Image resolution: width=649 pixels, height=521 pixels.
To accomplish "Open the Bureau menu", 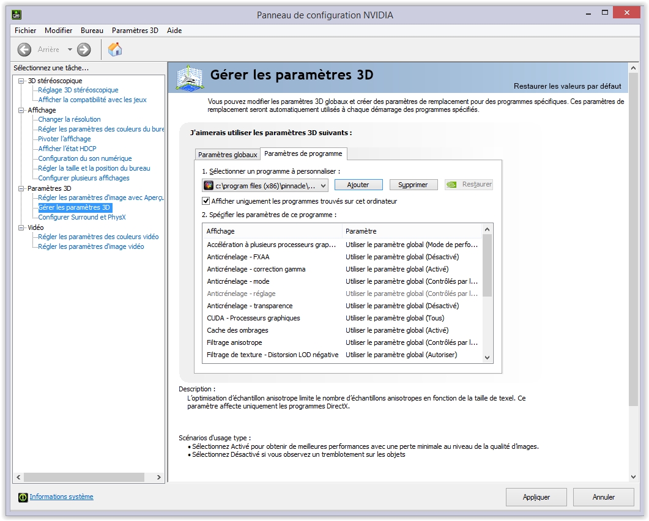I will click(x=92, y=30).
